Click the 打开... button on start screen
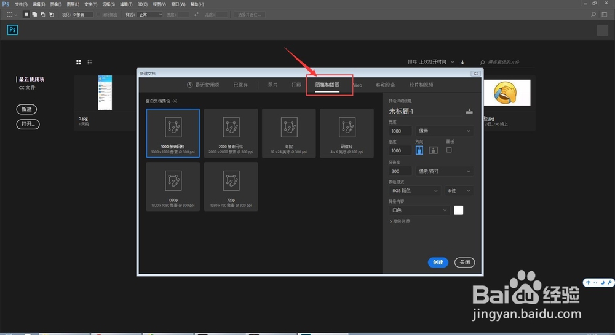This screenshot has width=615, height=335. click(x=28, y=124)
